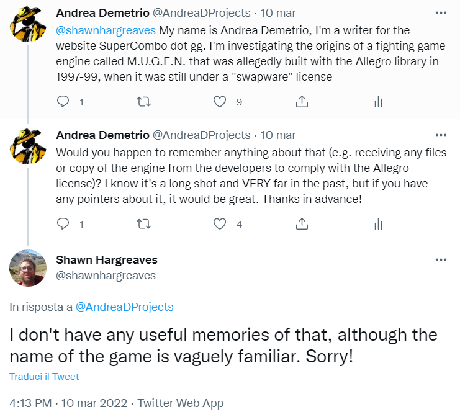460x417 pixels.
Task: Retweet the first tweet about M.U.G.E.N.
Action: pyautogui.click(x=143, y=102)
